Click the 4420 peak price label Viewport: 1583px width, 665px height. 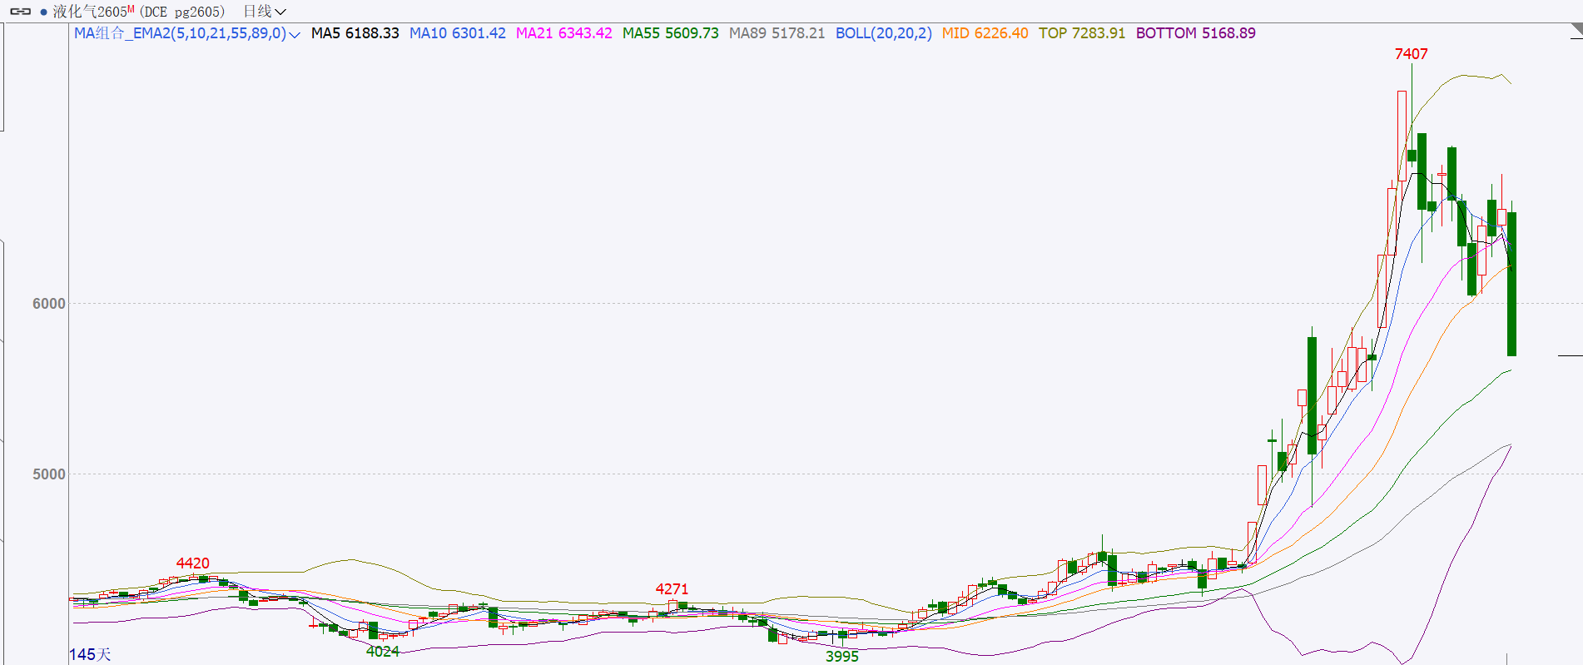pyautogui.click(x=192, y=563)
